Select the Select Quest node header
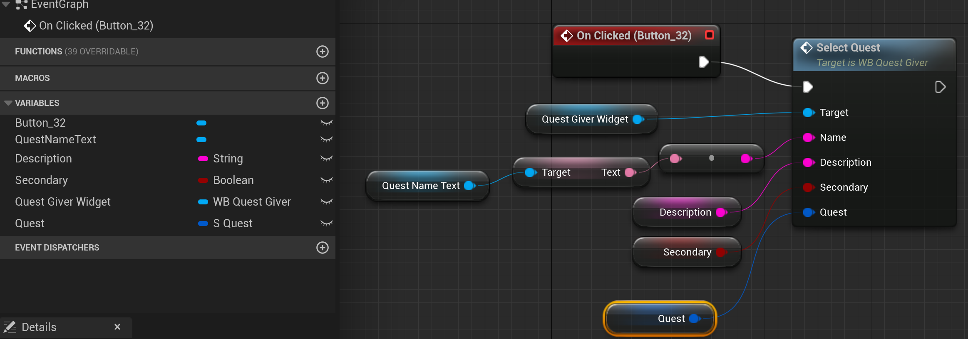The image size is (968, 339). [x=874, y=55]
